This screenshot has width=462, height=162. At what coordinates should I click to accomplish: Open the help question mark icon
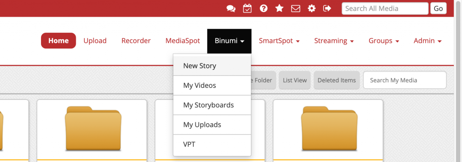pos(263,9)
